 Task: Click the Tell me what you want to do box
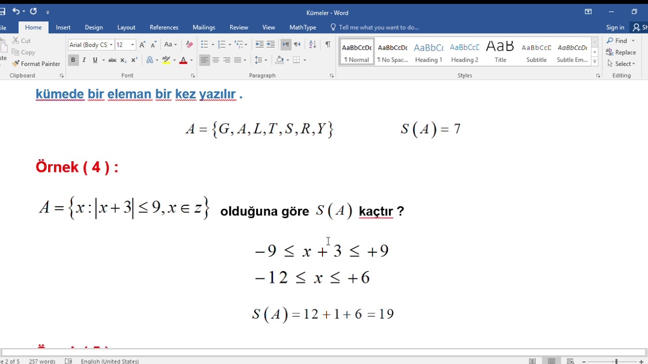[x=374, y=27]
